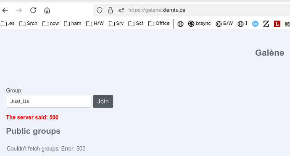This screenshot has height=156, width=290.
Task: Expand the ham bookmarks folder
Action: click(72, 24)
